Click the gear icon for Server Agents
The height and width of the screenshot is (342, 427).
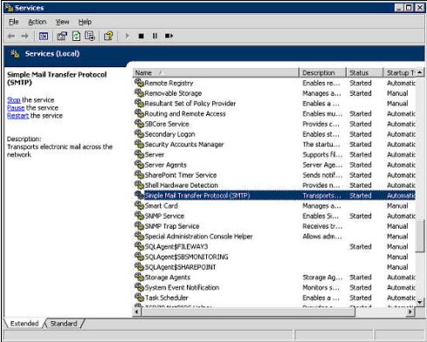[x=139, y=165]
